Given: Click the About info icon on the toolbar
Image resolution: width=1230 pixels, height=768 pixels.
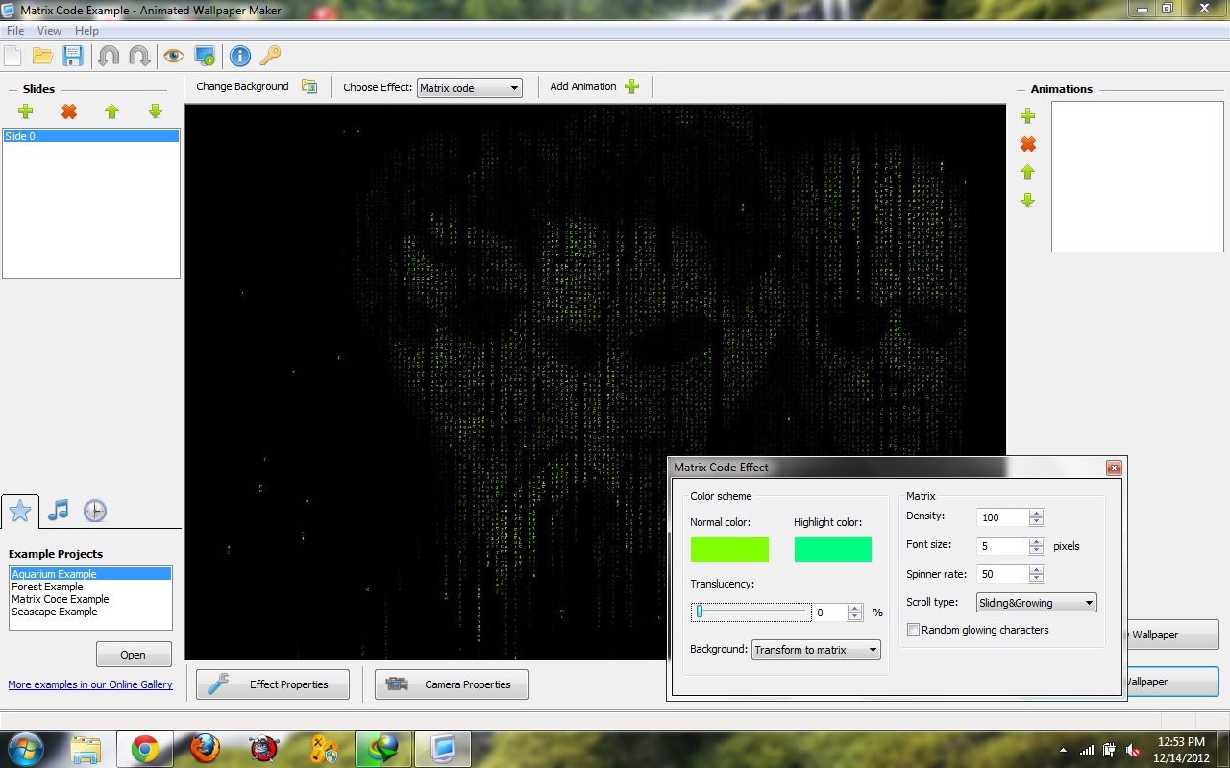Looking at the screenshot, I should (239, 56).
